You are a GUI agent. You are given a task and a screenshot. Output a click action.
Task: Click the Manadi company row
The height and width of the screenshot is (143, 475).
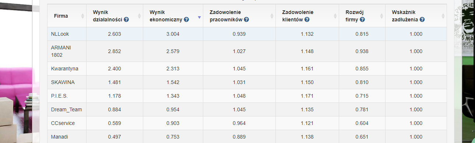(x=247, y=137)
